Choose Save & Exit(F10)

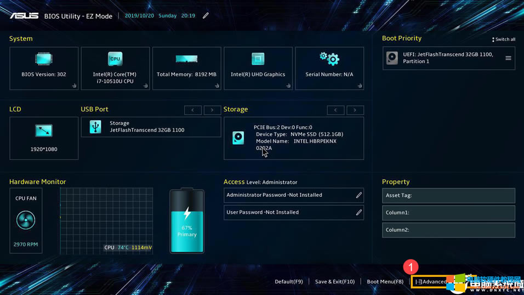click(335, 282)
